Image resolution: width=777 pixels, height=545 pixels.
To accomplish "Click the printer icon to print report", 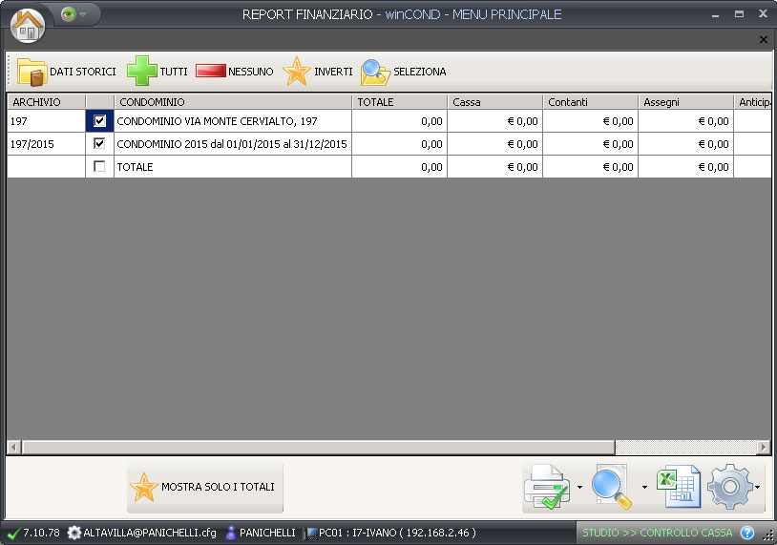I will [x=547, y=488].
